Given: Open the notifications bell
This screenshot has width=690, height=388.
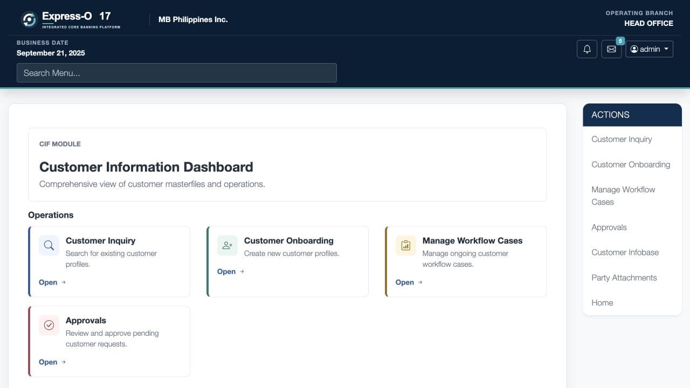Looking at the screenshot, I should (x=587, y=49).
